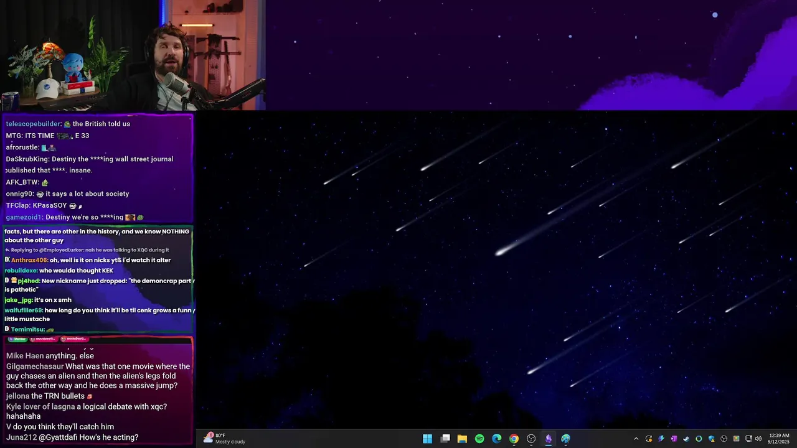Click the teal ring tray icon
Viewport: 797px width, 448px height.
click(699, 439)
